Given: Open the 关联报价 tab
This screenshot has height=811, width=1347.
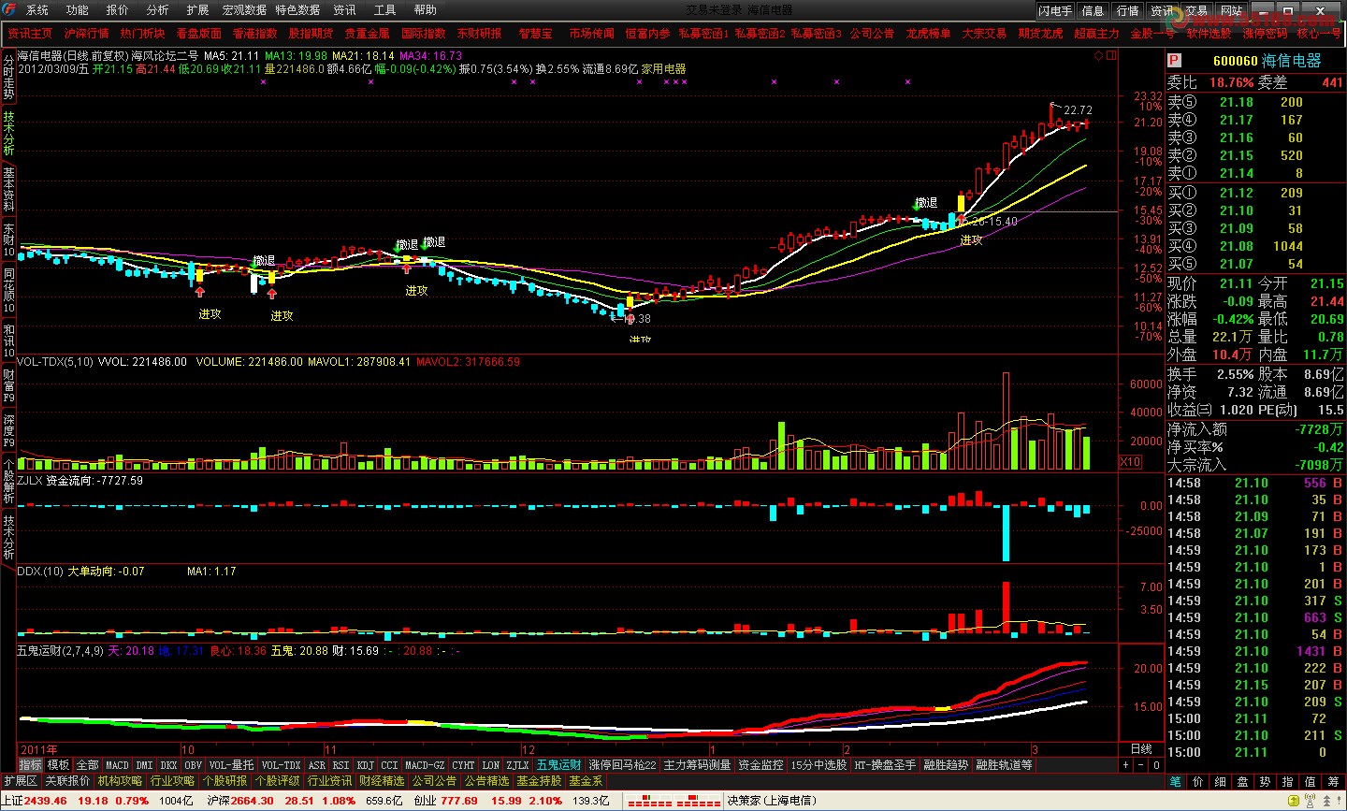Looking at the screenshot, I should [x=67, y=781].
